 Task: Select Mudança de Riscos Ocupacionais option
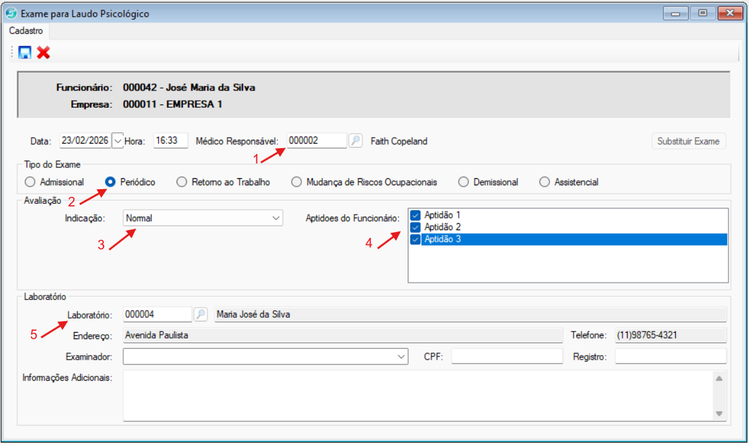tap(296, 182)
